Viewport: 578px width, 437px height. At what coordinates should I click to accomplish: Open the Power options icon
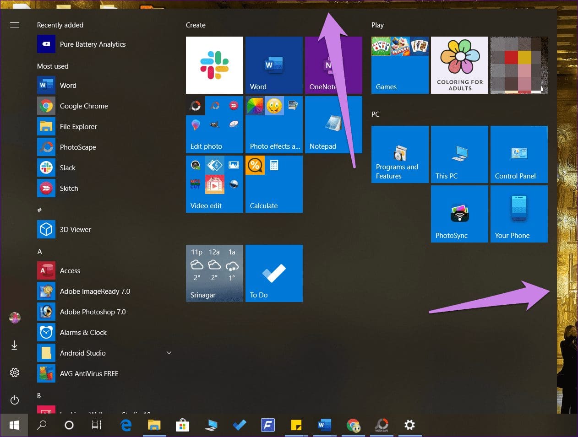tap(15, 400)
